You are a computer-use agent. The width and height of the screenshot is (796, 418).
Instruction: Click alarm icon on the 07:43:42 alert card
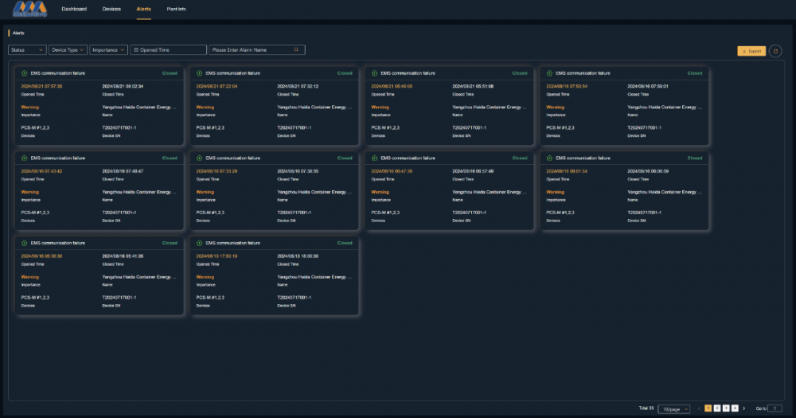(x=24, y=158)
